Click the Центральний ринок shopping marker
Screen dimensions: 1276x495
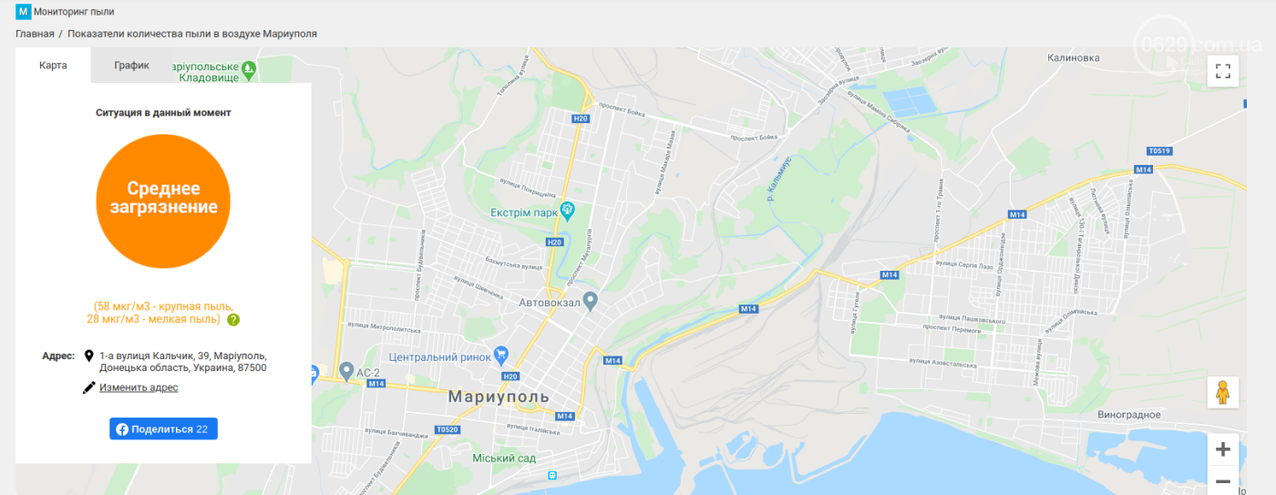[500, 353]
